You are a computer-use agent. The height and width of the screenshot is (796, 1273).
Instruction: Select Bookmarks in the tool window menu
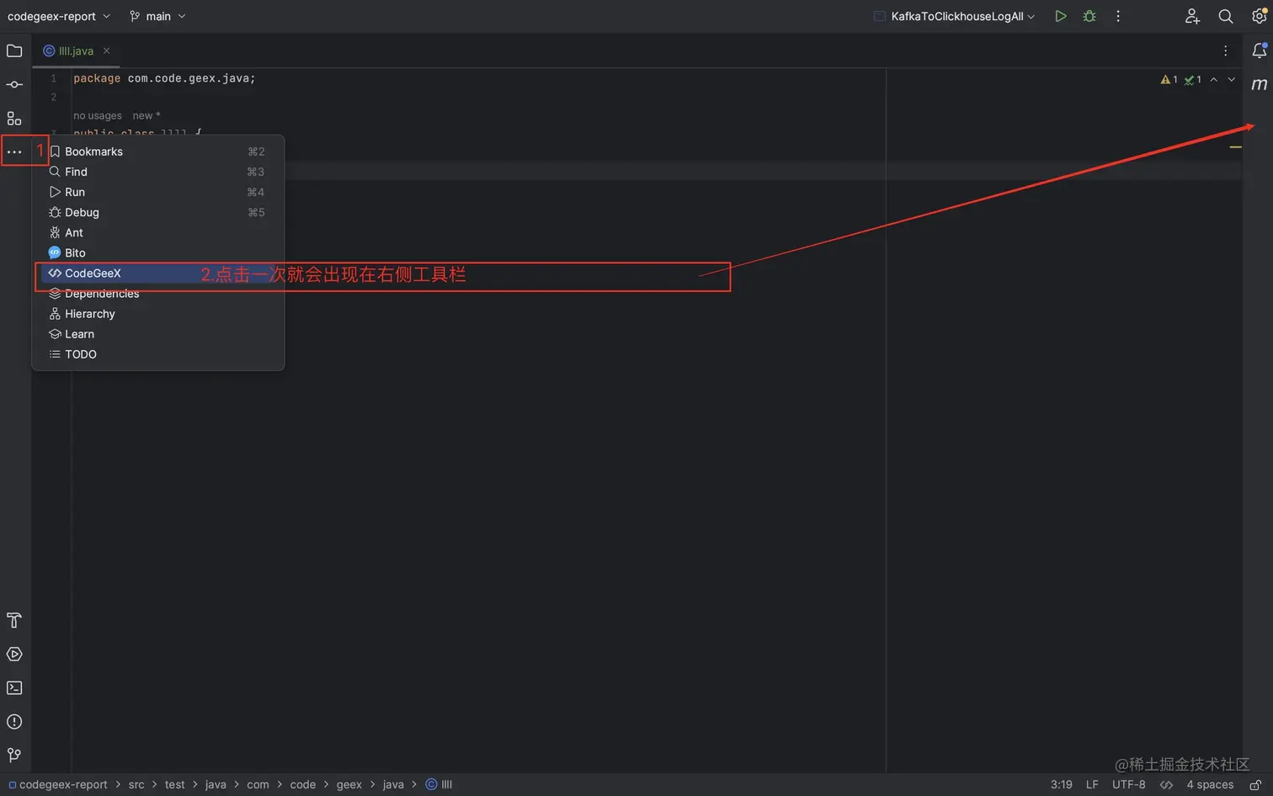click(x=158, y=151)
